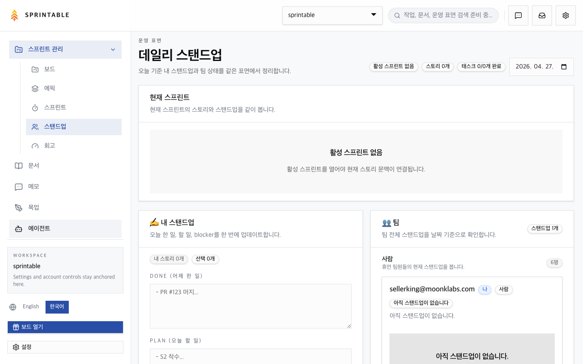The width and height of the screenshot is (583, 364).
Task: Click the 문서 book icon
Action: 19,166
